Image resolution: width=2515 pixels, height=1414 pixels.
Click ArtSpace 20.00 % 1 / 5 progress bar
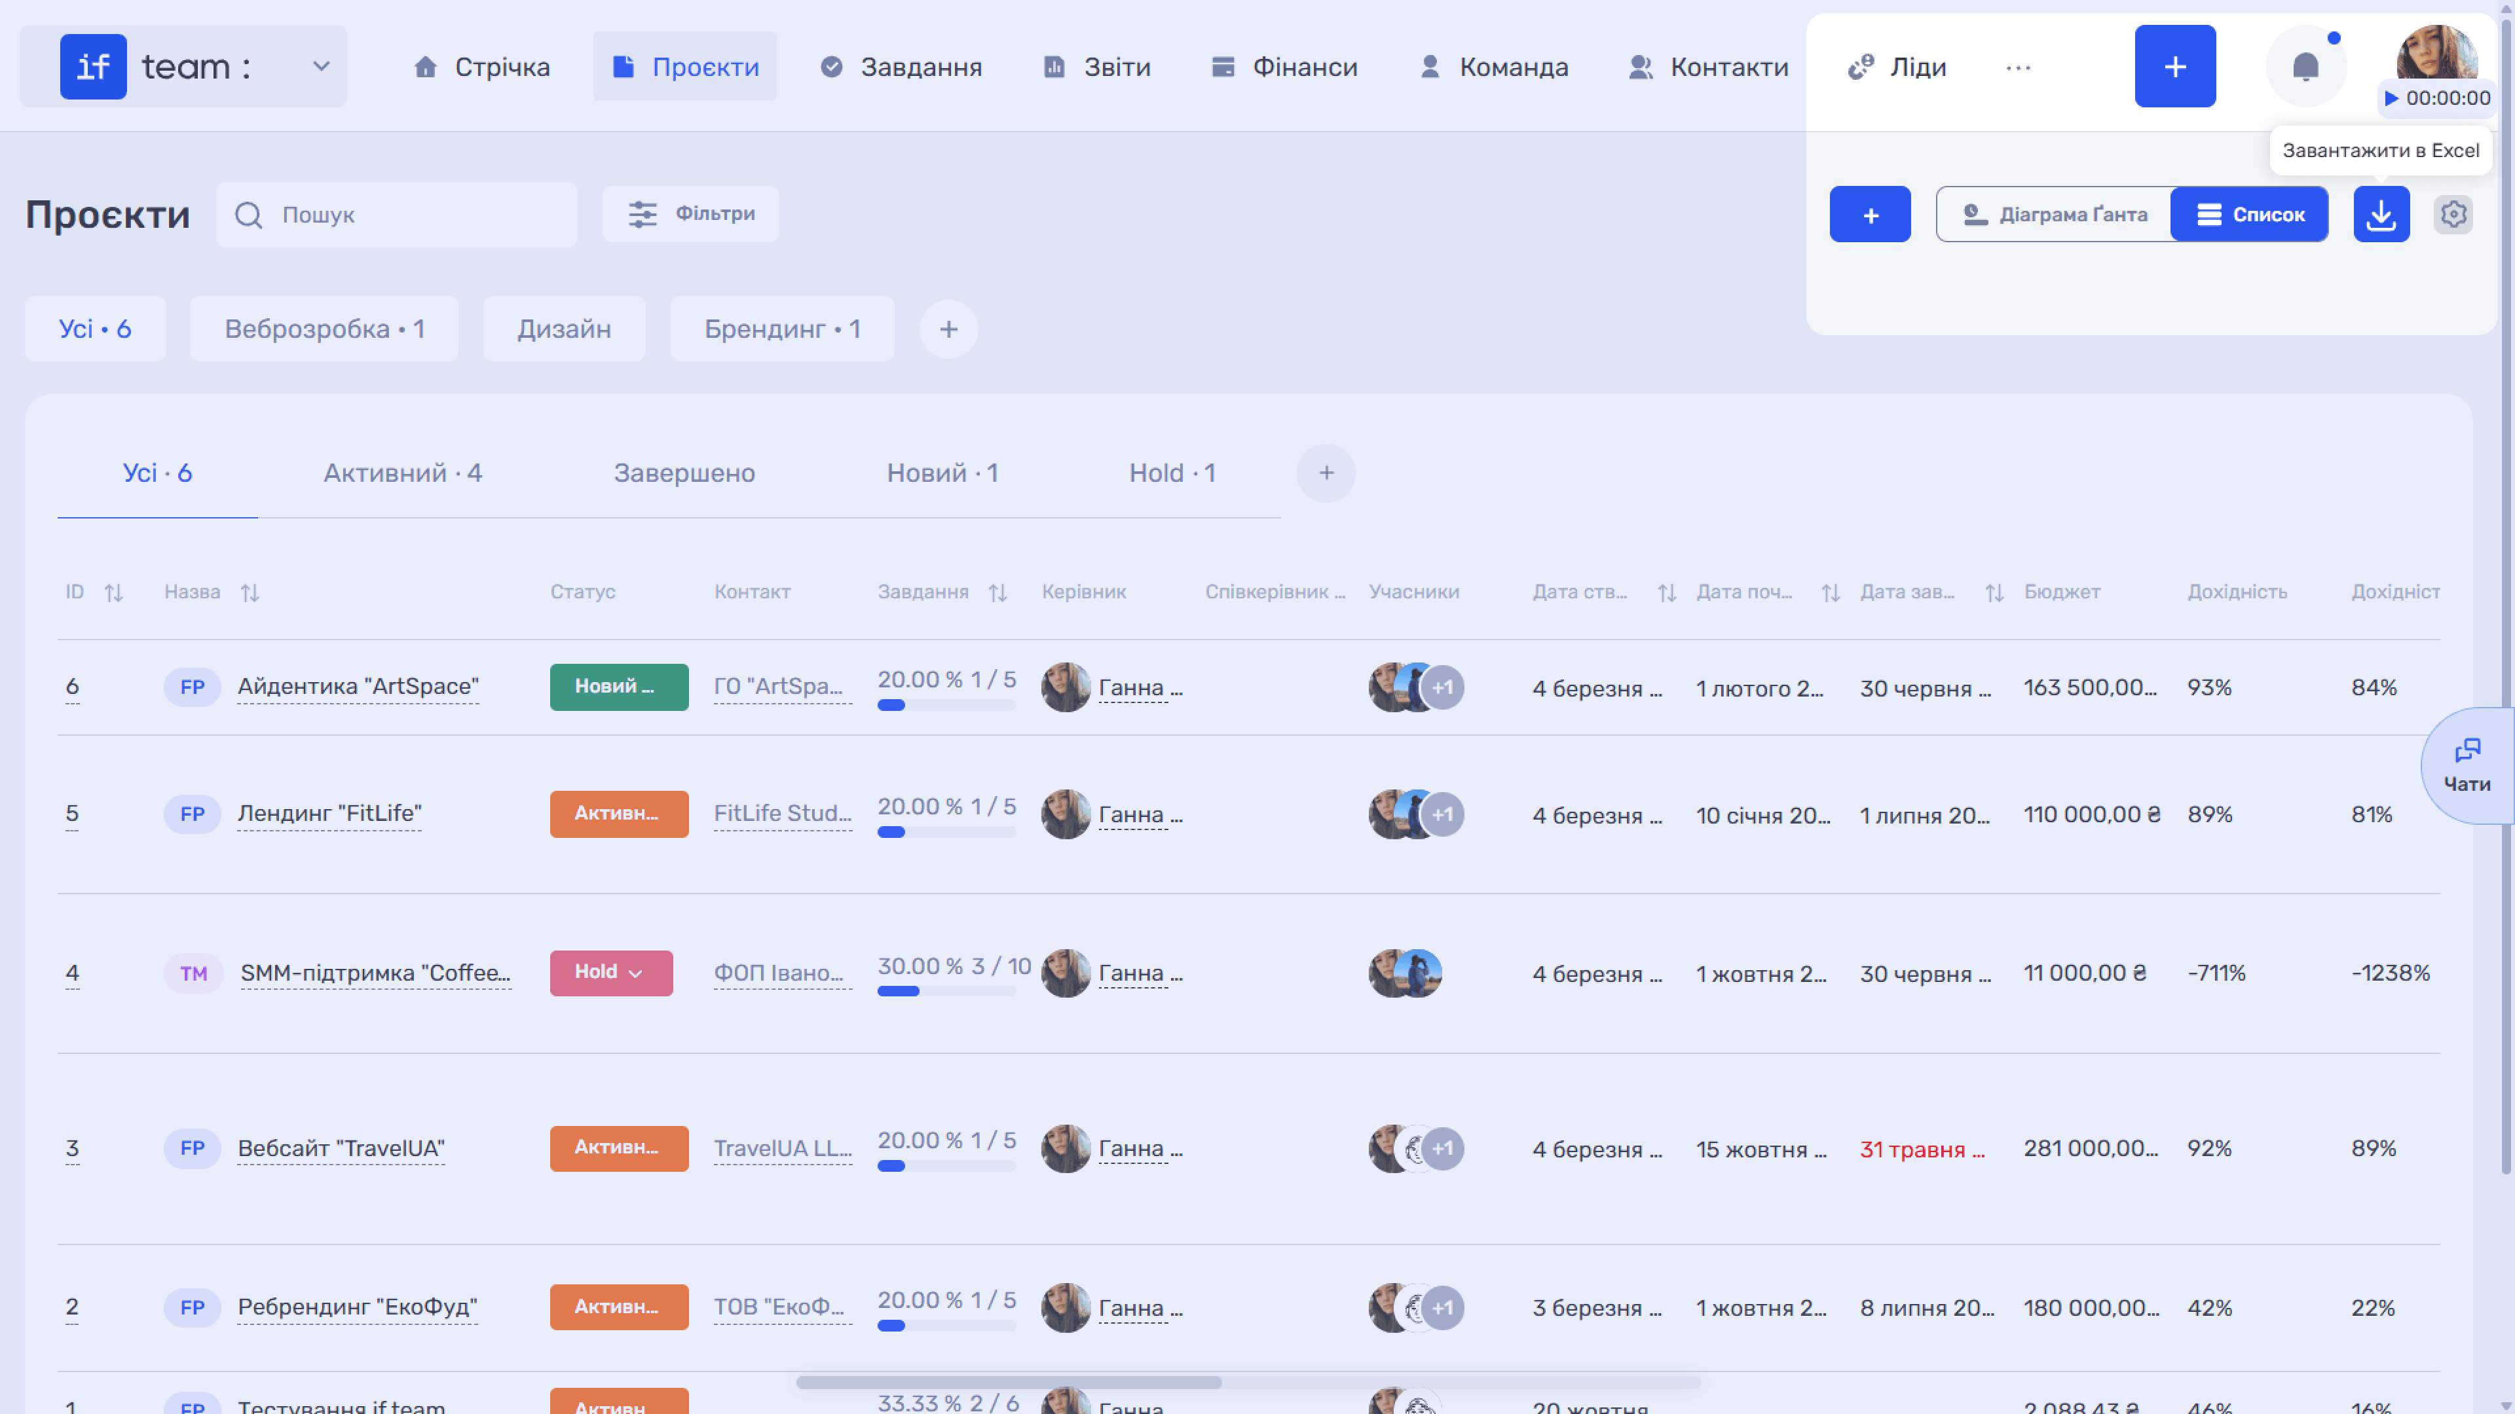pos(946,704)
